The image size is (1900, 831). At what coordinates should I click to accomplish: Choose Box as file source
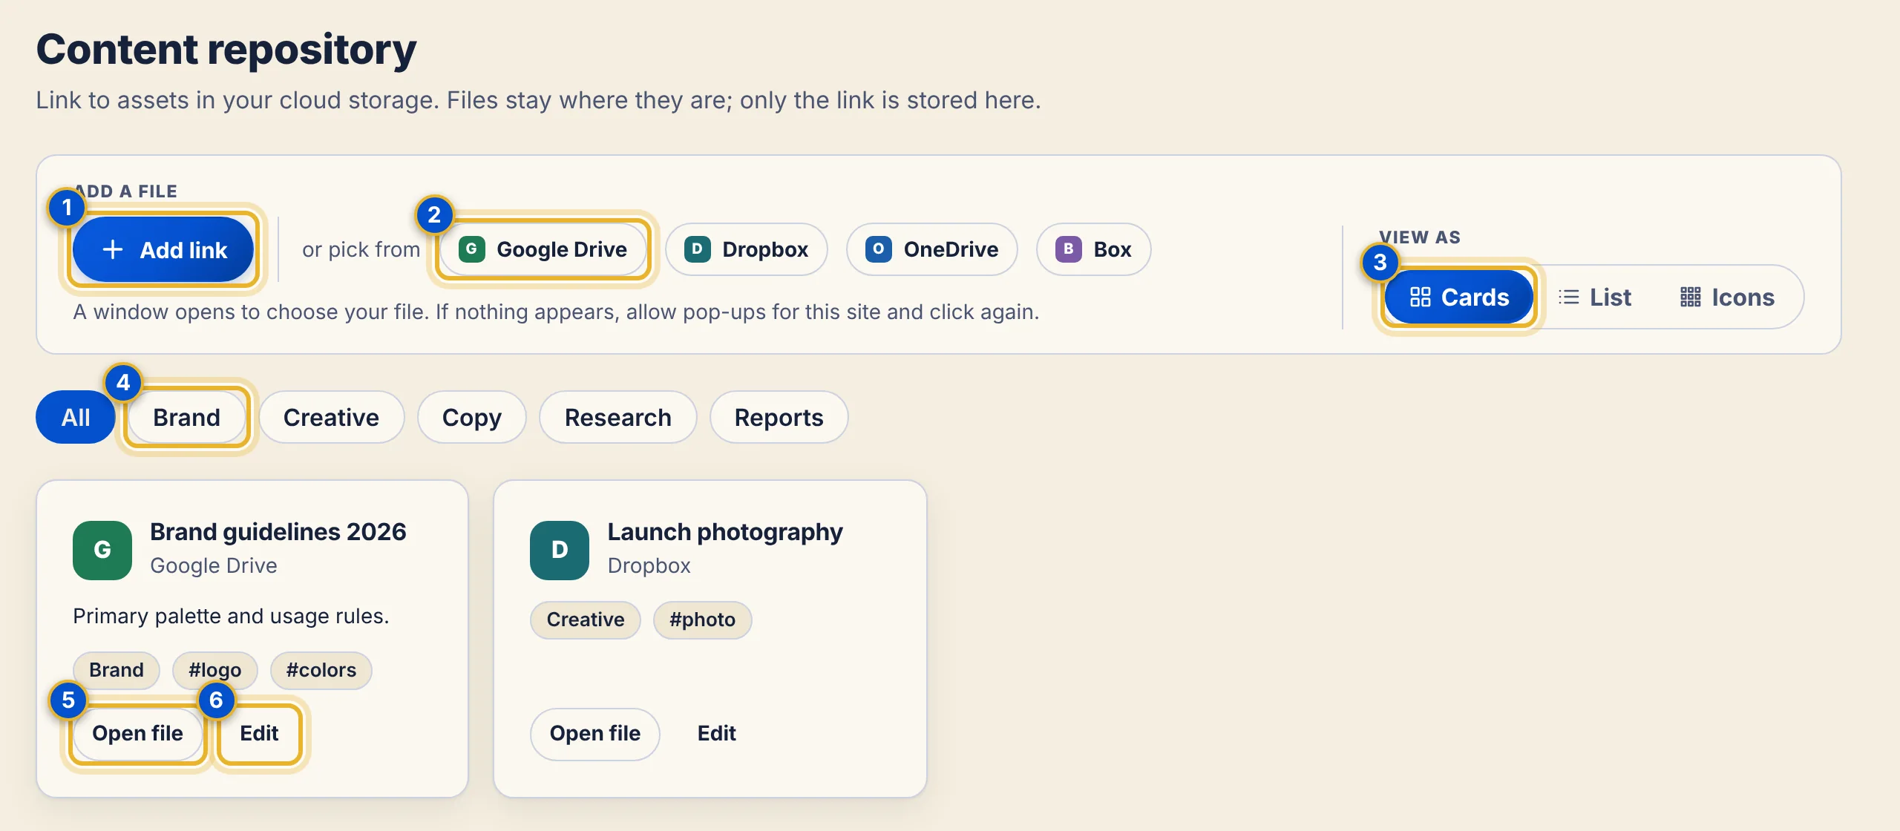click(1093, 249)
